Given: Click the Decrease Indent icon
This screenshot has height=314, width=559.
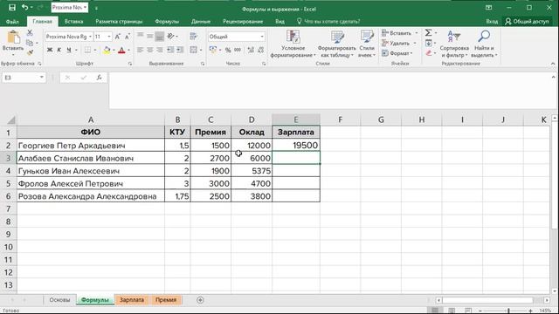Looking at the screenshot, I should (x=170, y=50).
